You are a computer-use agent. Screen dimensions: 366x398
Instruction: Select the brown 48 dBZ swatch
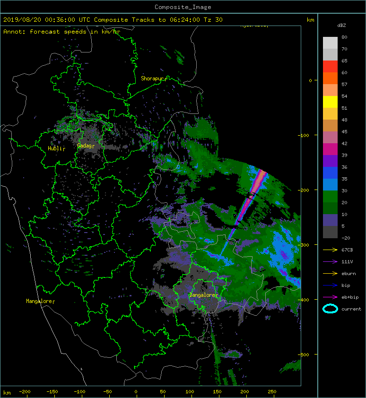tap(330, 125)
